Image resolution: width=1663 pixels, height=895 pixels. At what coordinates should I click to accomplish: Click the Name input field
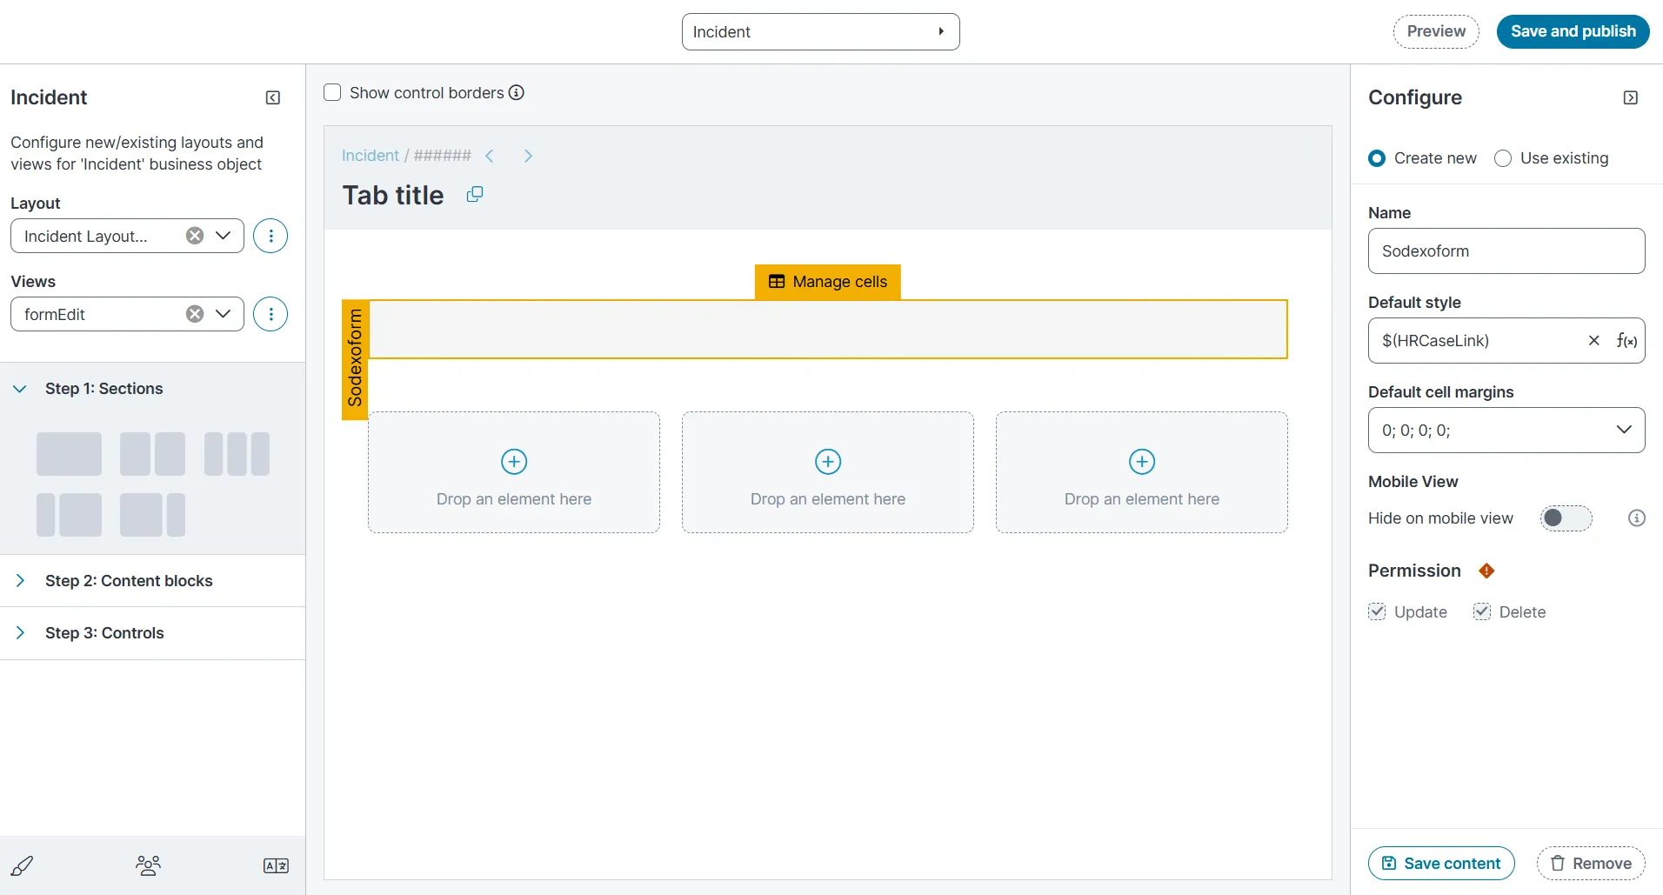point(1506,250)
